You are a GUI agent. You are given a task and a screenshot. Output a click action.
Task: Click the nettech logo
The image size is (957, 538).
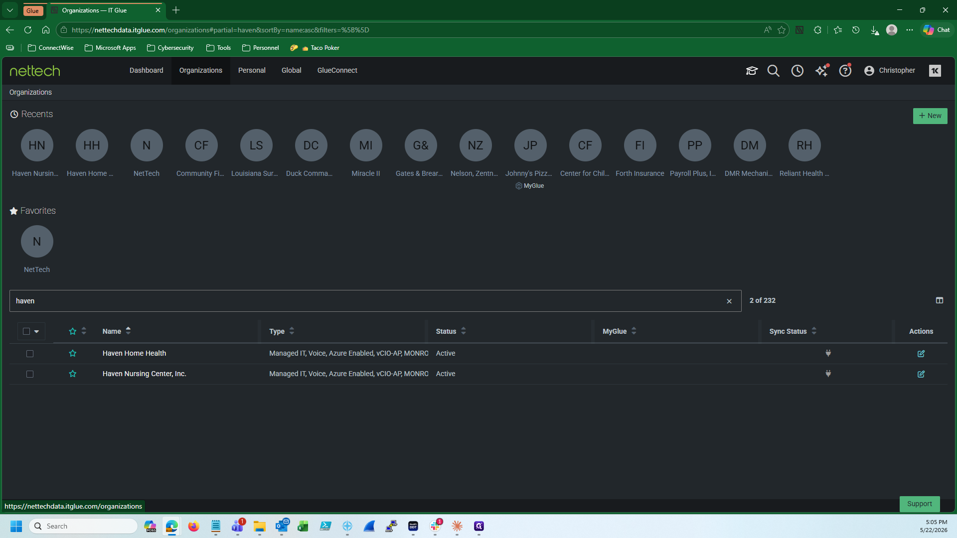35,71
